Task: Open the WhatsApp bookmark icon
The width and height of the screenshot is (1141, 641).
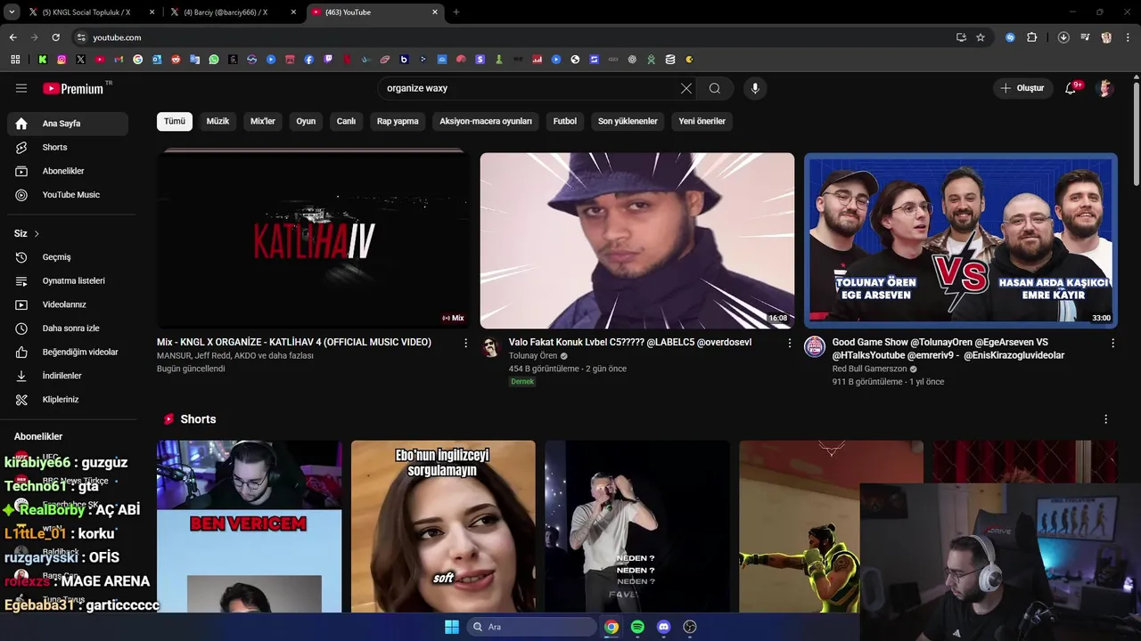Action: click(x=214, y=60)
